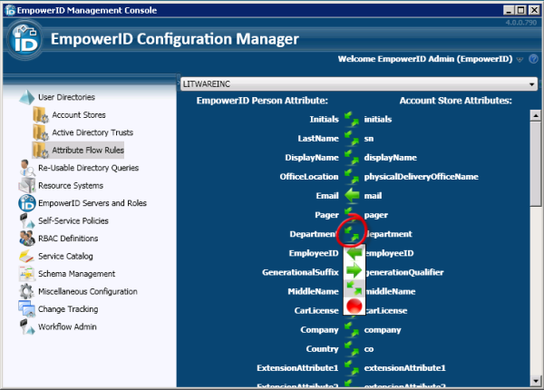Click flow arrows icon for Initials row
Screen dimensions: 544x390
[352, 119]
